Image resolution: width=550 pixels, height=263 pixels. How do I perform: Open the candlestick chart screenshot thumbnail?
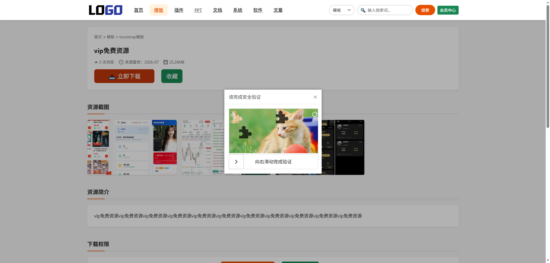(203, 147)
